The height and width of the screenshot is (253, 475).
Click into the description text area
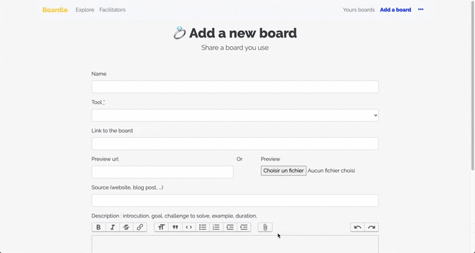[235, 244]
